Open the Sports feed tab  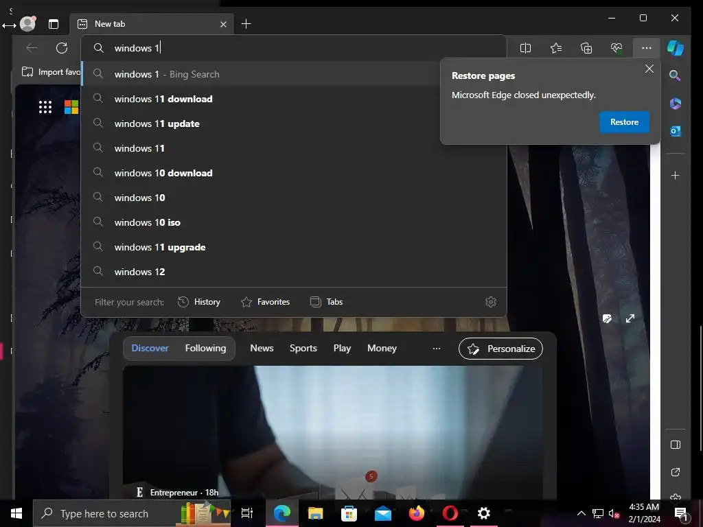point(303,348)
